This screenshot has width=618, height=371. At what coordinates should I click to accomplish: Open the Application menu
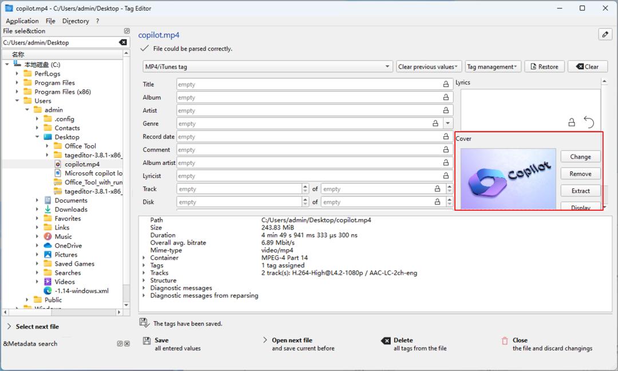pos(22,21)
